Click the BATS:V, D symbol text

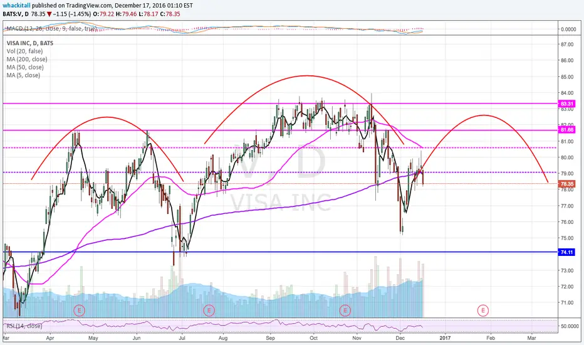pos(16,14)
